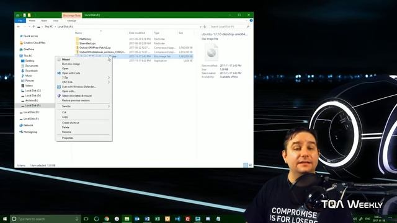
Task: Click the Desktop folder icon in sidebar
Action: (22, 61)
